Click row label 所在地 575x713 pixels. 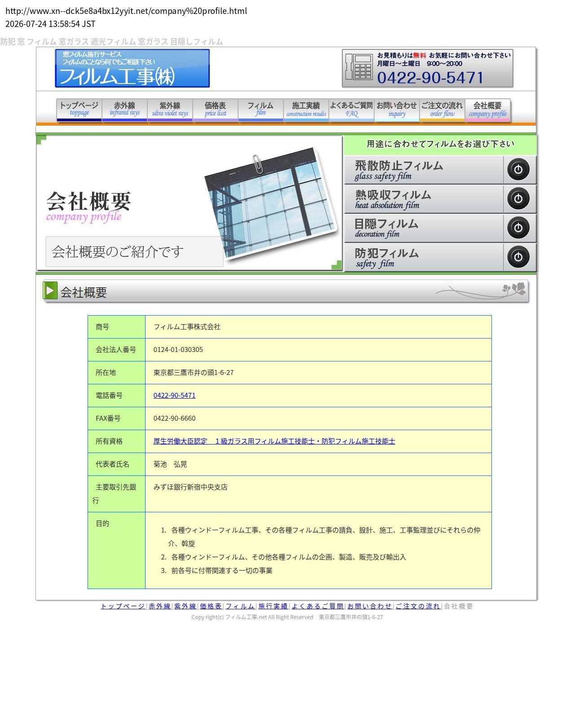pyautogui.click(x=106, y=373)
